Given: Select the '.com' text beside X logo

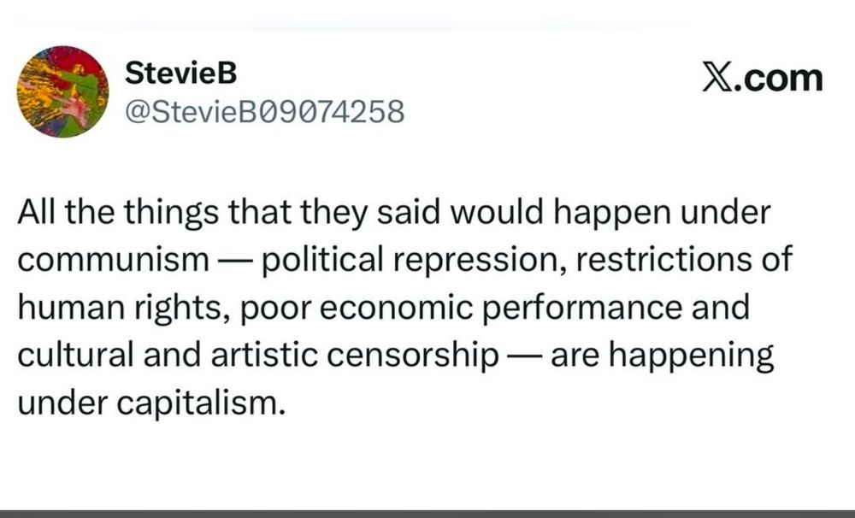Looking at the screenshot, I should point(777,78).
